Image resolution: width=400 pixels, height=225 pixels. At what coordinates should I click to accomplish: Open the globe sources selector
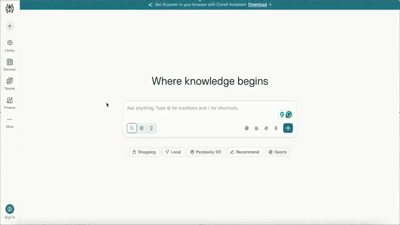point(246,128)
